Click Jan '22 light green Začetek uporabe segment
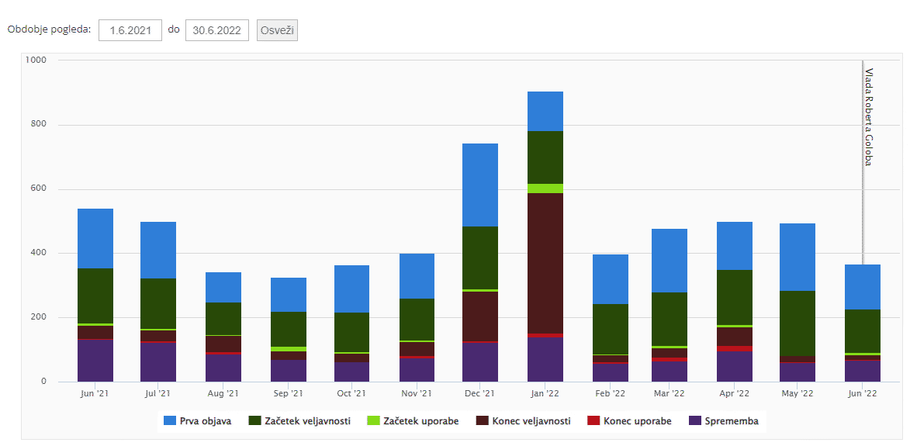Image resolution: width=910 pixels, height=446 pixels. pyautogui.click(x=545, y=188)
